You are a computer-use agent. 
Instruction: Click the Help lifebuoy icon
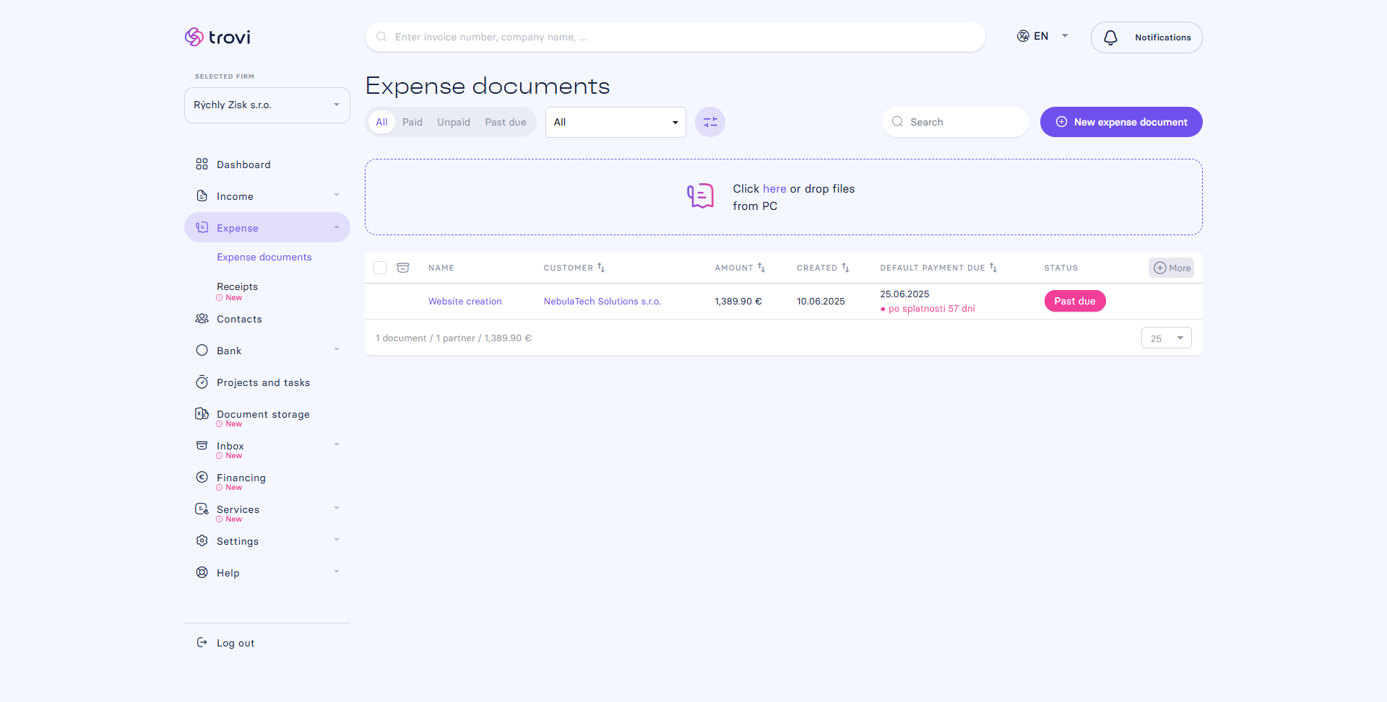(202, 573)
